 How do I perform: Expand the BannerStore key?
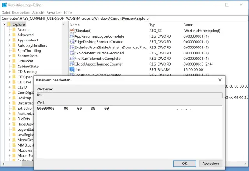pos(9,56)
